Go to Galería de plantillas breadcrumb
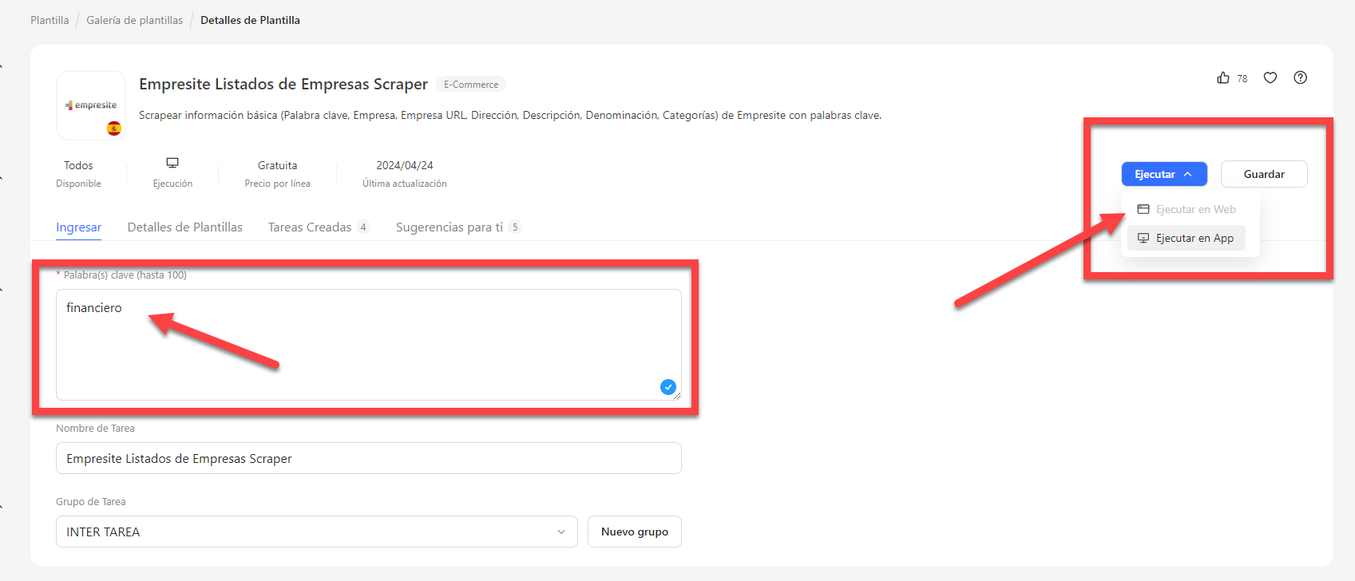The width and height of the screenshot is (1355, 581). 135,20
